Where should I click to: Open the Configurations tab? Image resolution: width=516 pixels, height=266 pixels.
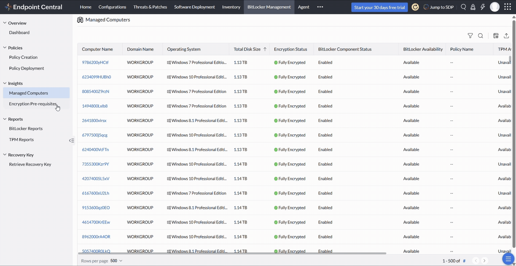pos(112,7)
